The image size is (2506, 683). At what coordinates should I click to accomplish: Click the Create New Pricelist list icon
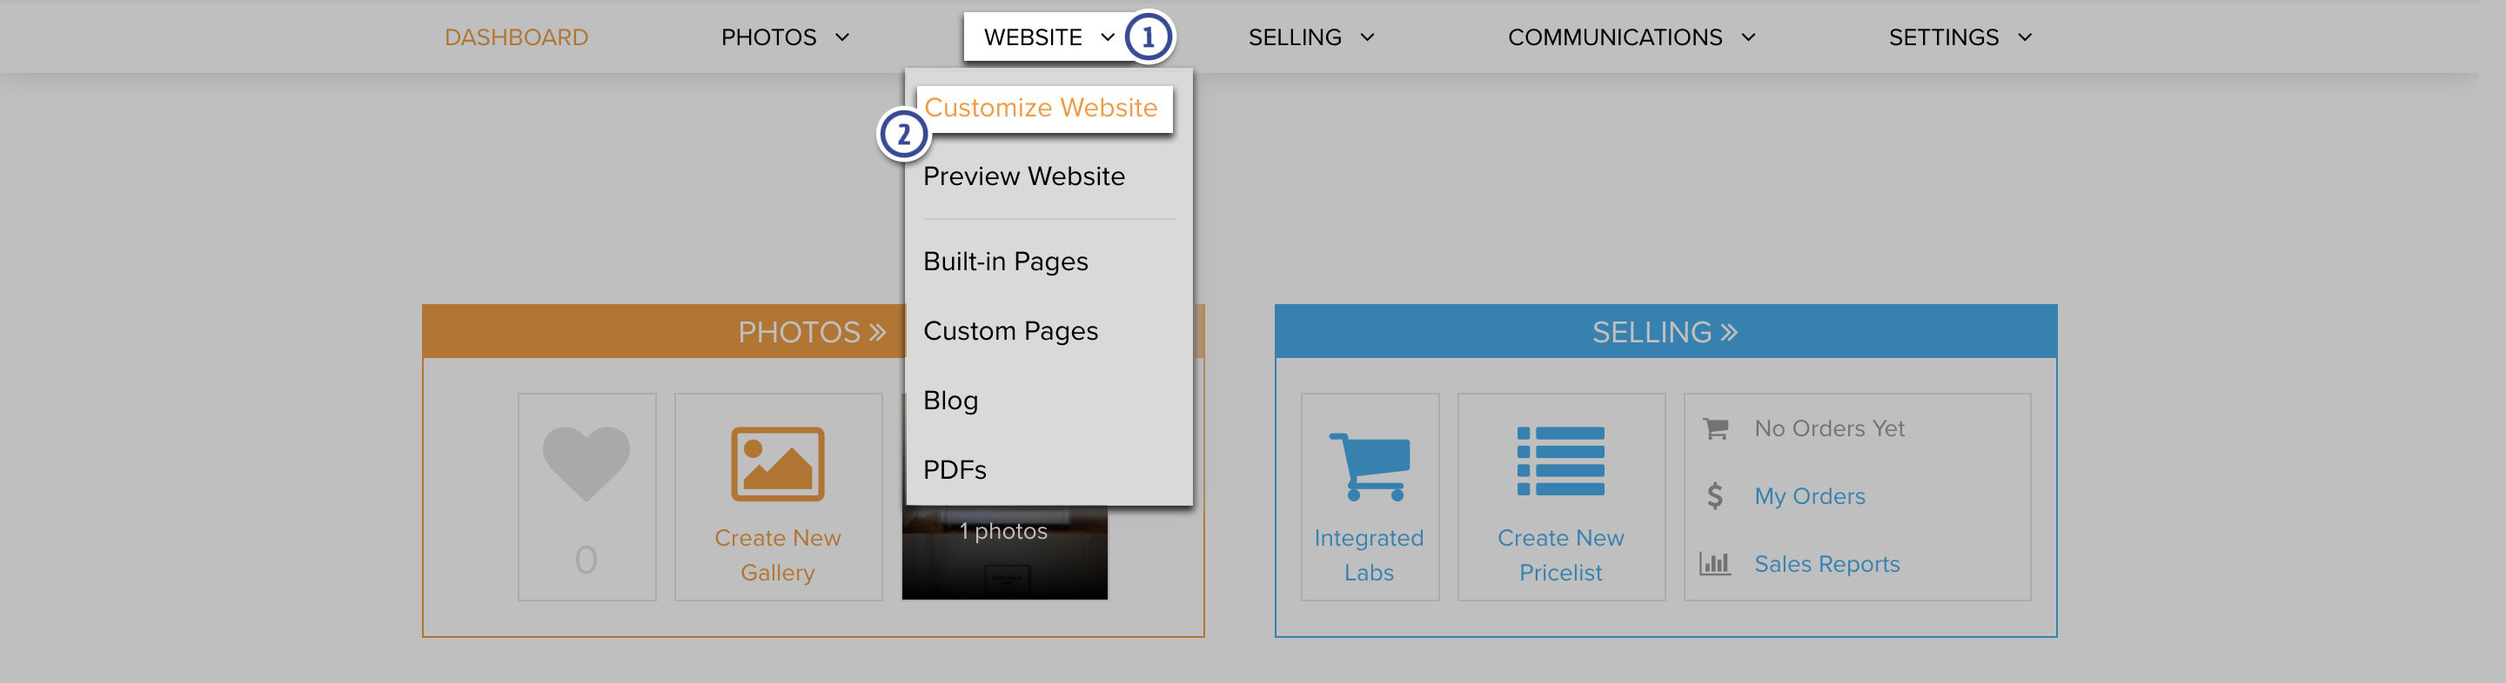(1560, 461)
